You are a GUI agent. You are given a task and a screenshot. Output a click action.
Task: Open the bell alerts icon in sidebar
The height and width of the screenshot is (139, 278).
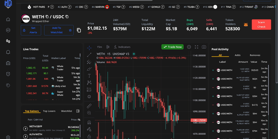(x=8, y=52)
